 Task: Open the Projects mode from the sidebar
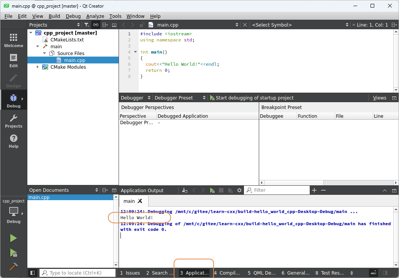(13, 121)
